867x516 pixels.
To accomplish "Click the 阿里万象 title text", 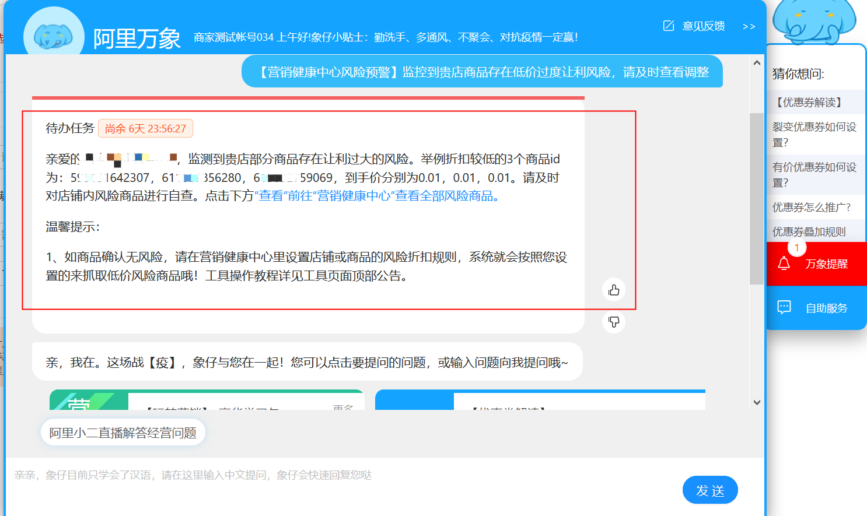I will tap(137, 38).
